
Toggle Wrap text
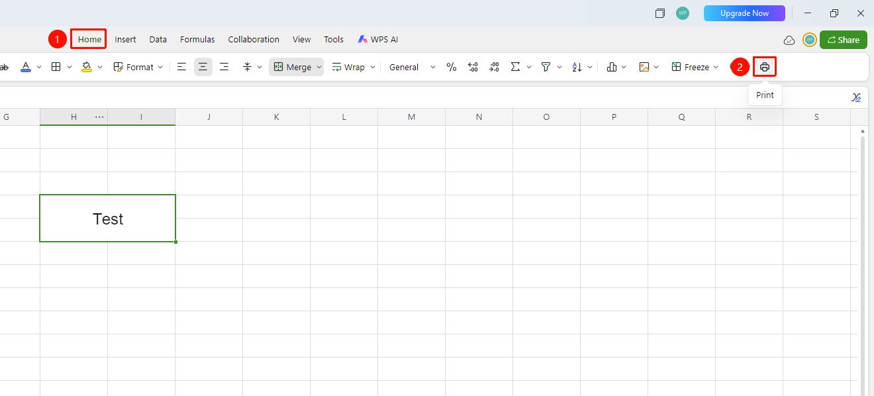point(348,67)
